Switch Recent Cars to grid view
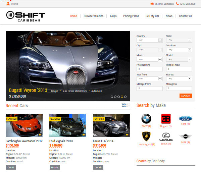 (x=124, y=105)
